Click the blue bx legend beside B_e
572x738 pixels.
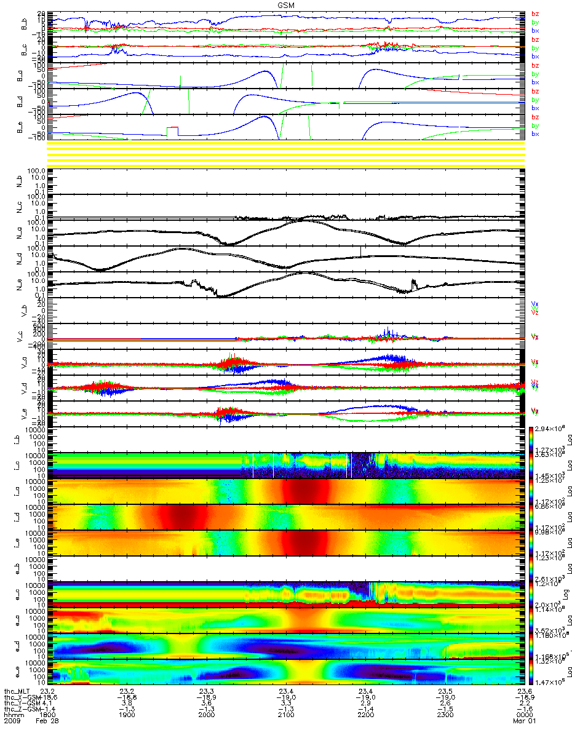point(535,133)
